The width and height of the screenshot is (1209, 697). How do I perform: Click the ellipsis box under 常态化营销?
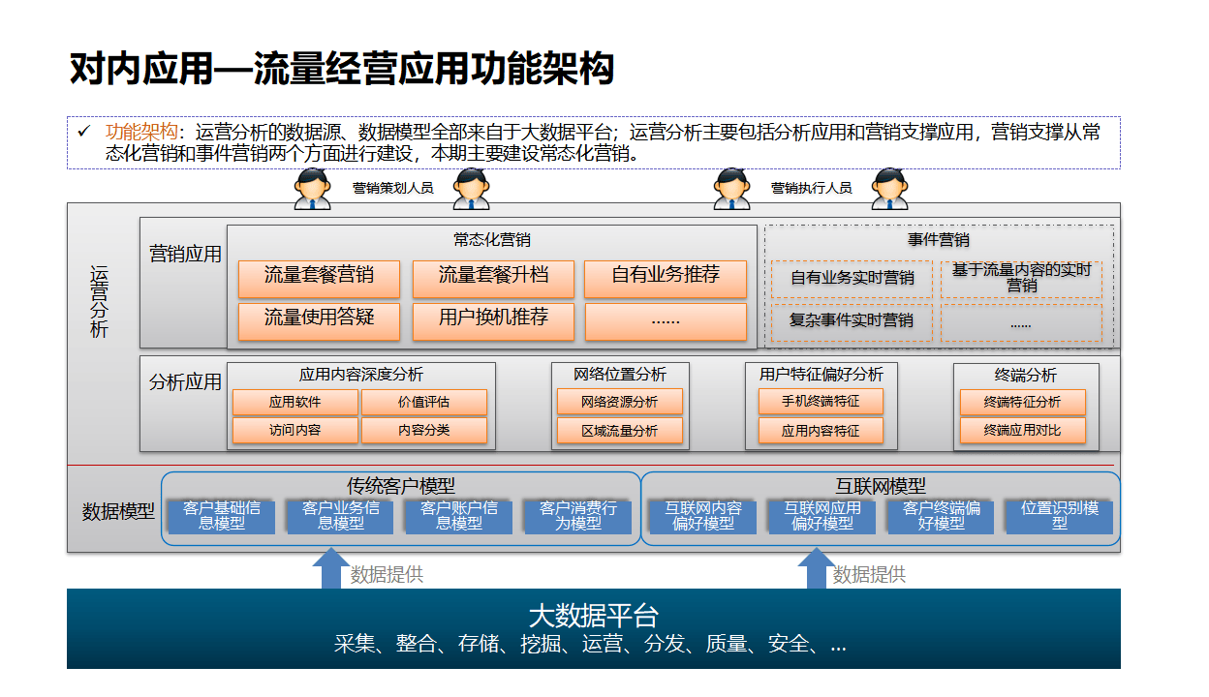point(666,320)
